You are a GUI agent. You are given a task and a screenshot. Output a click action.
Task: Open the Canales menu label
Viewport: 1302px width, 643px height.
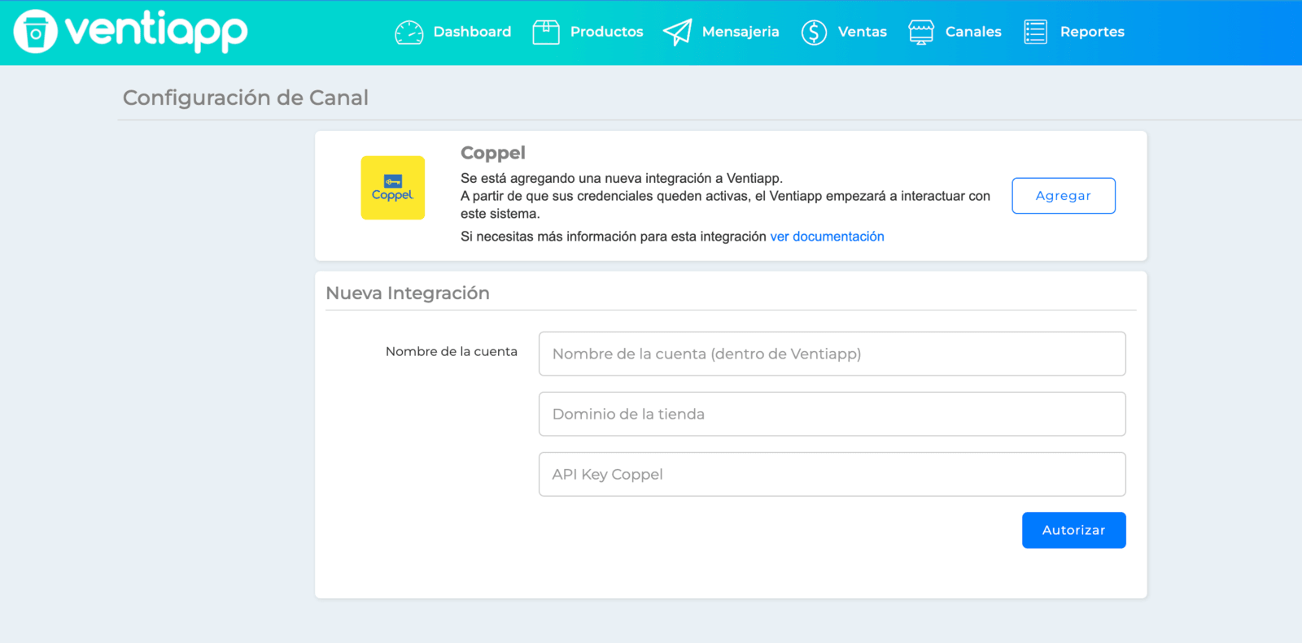[x=973, y=32]
